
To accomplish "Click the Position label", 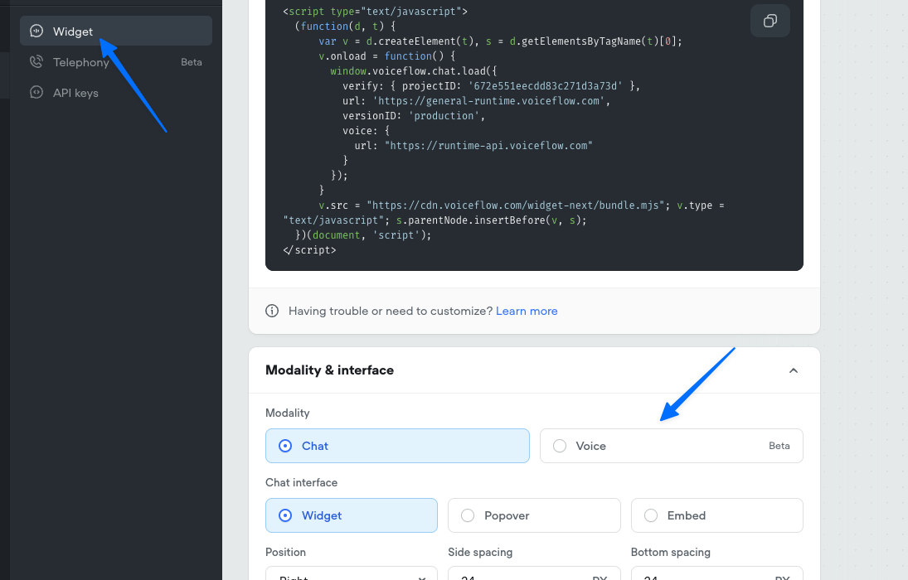I will tap(285, 552).
